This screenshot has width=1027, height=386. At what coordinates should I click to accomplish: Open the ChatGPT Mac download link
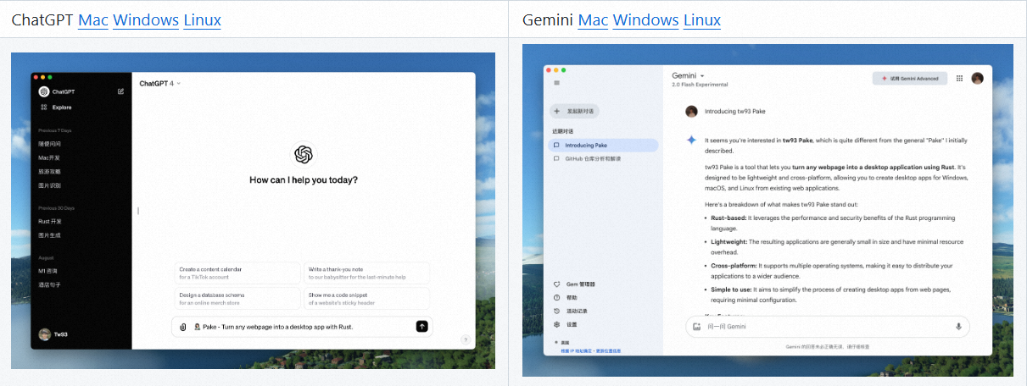pyautogui.click(x=93, y=19)
